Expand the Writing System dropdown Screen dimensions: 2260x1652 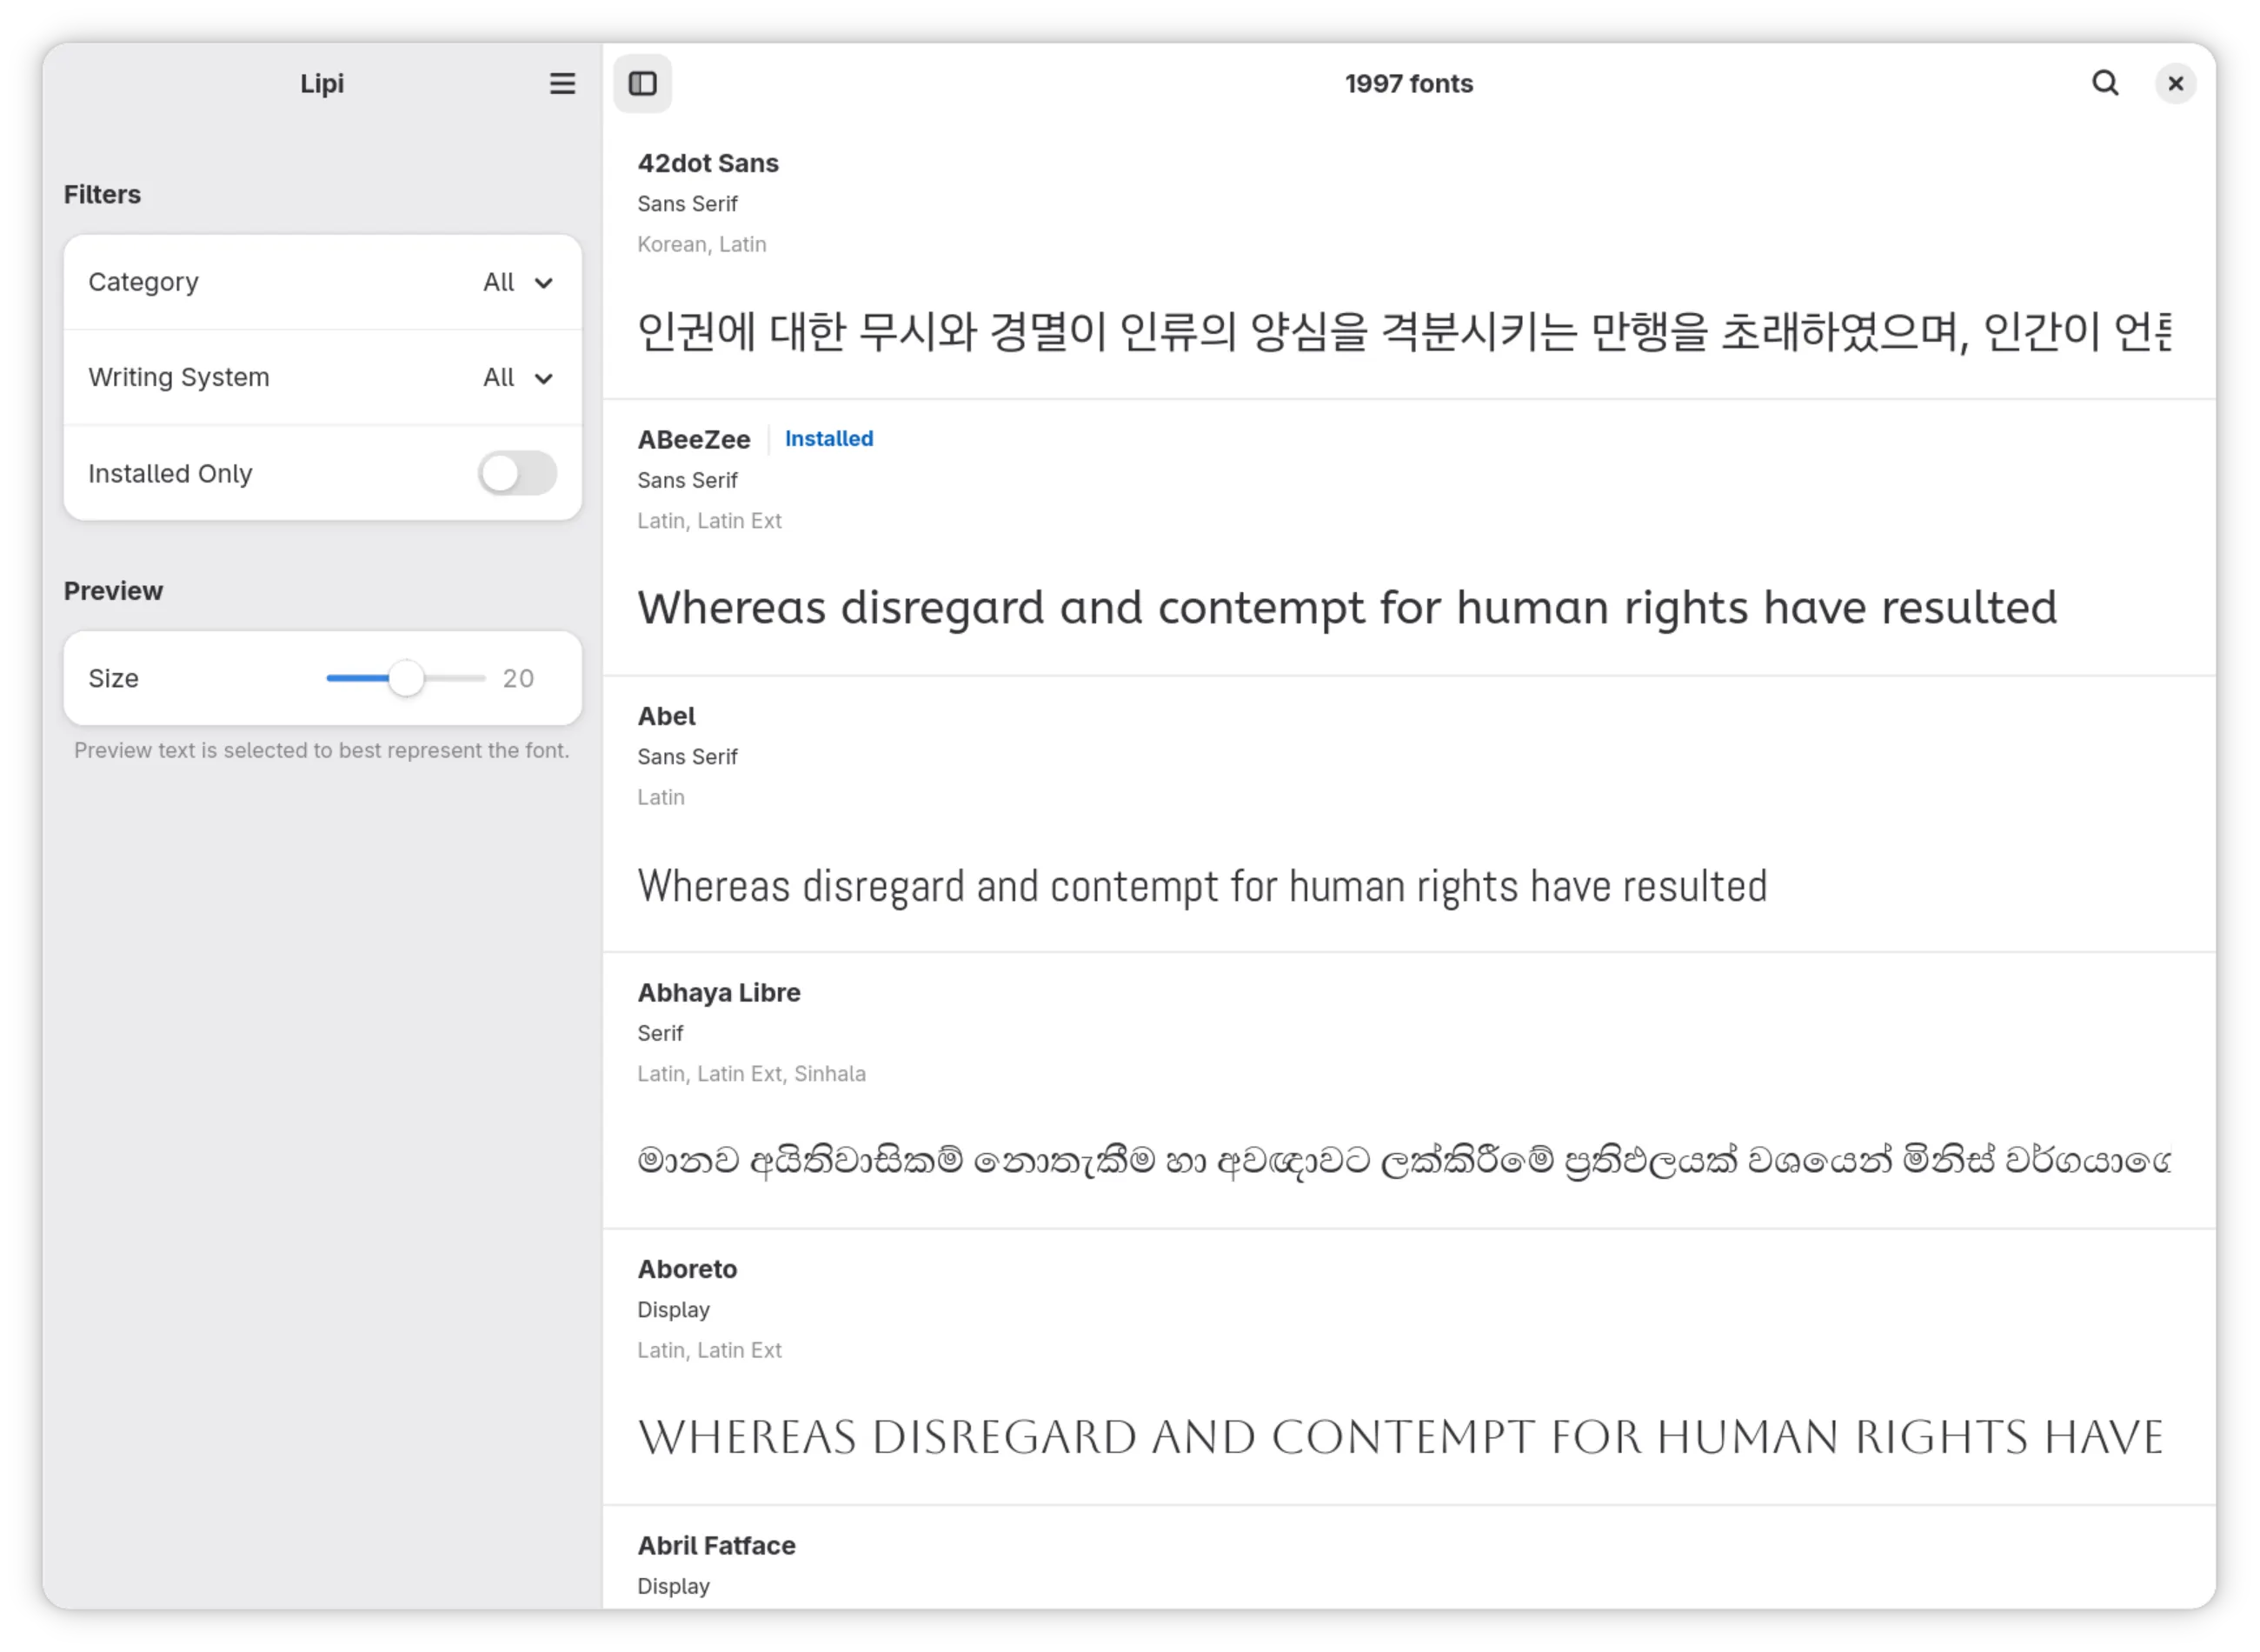(322, 378)
